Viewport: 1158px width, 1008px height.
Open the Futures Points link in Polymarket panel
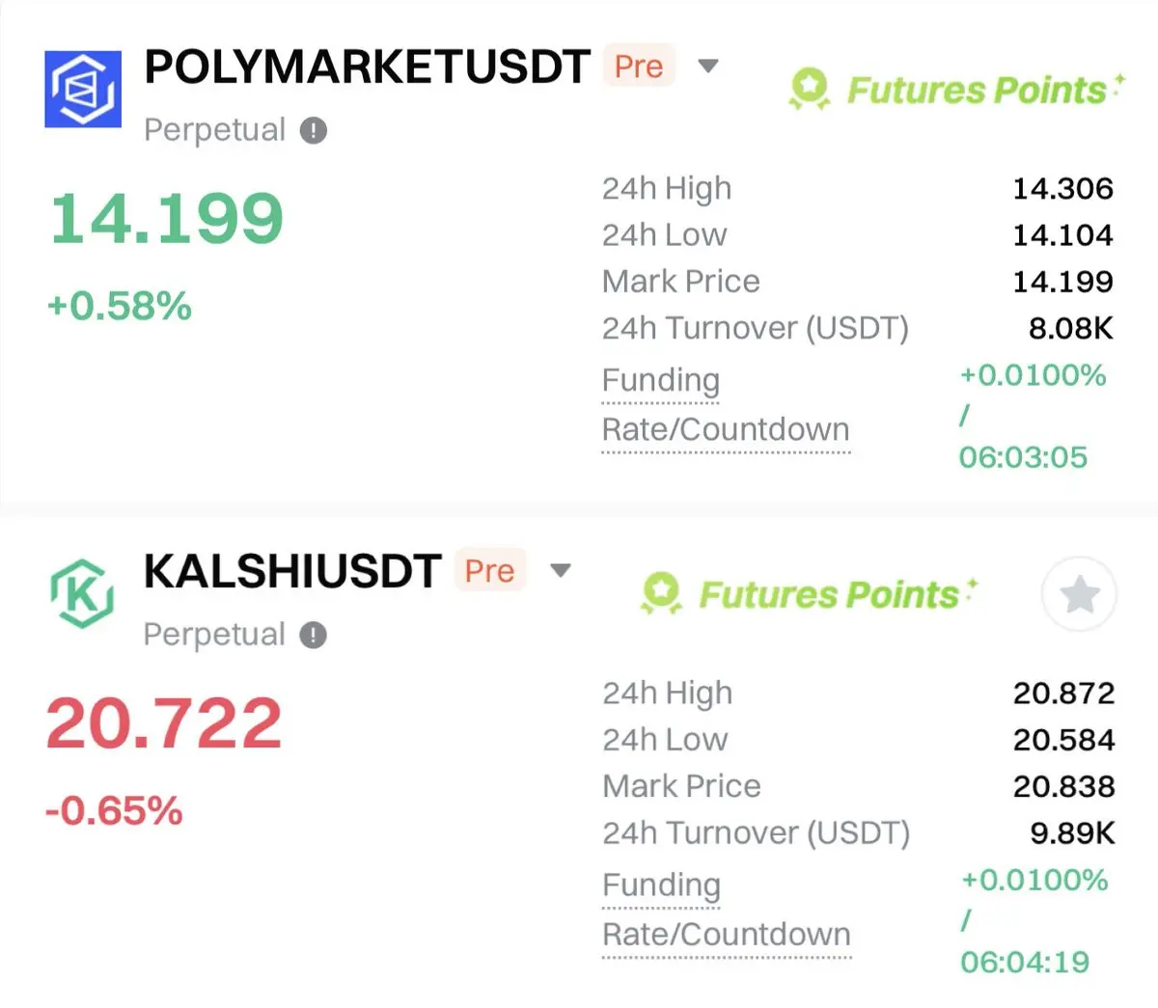coord(977,90)
